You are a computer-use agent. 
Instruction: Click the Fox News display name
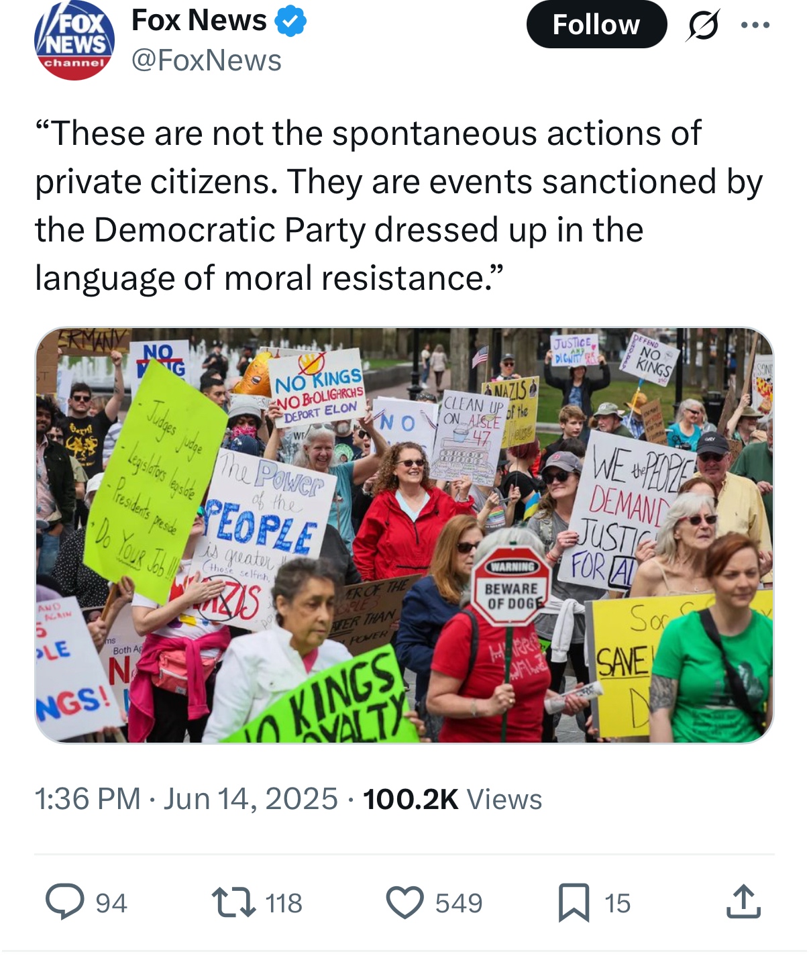[199, 21]
